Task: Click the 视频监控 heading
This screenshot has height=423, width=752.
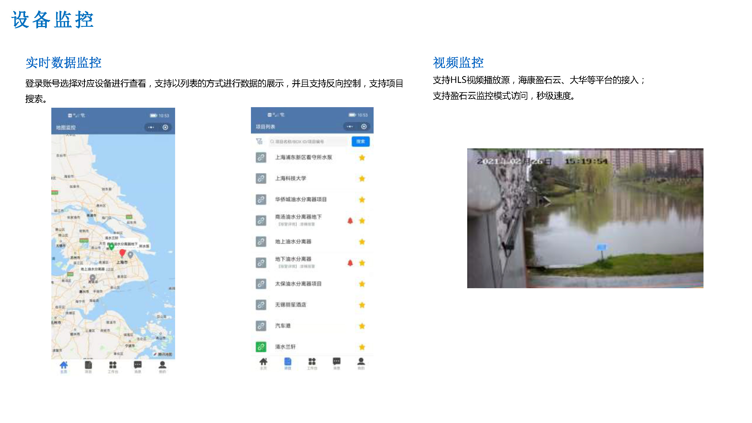Action: 458,63
